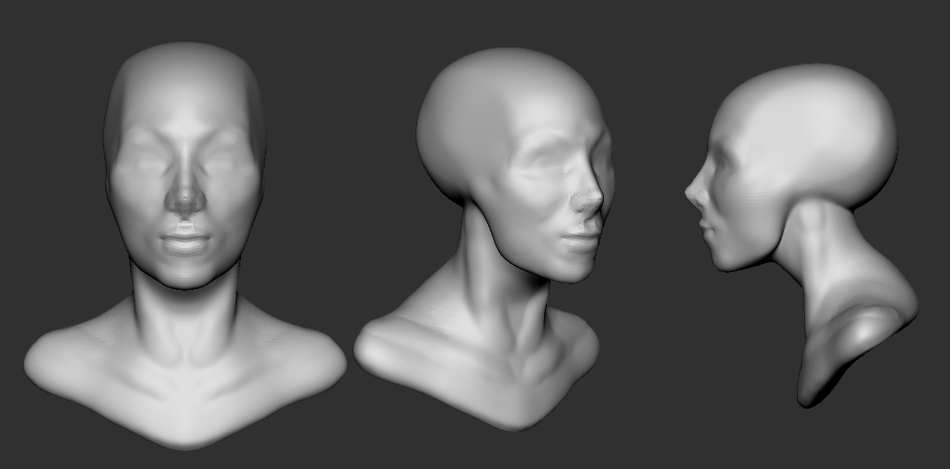
Task: Click the nose tip on the front-view head
Action: [x=186, y=204]
